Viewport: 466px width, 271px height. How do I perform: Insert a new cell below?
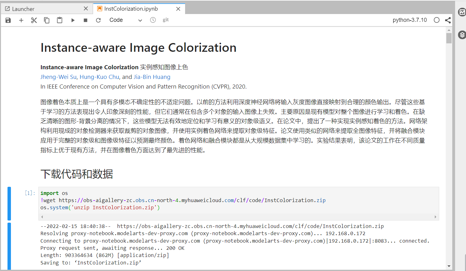[x=21, y=20]
